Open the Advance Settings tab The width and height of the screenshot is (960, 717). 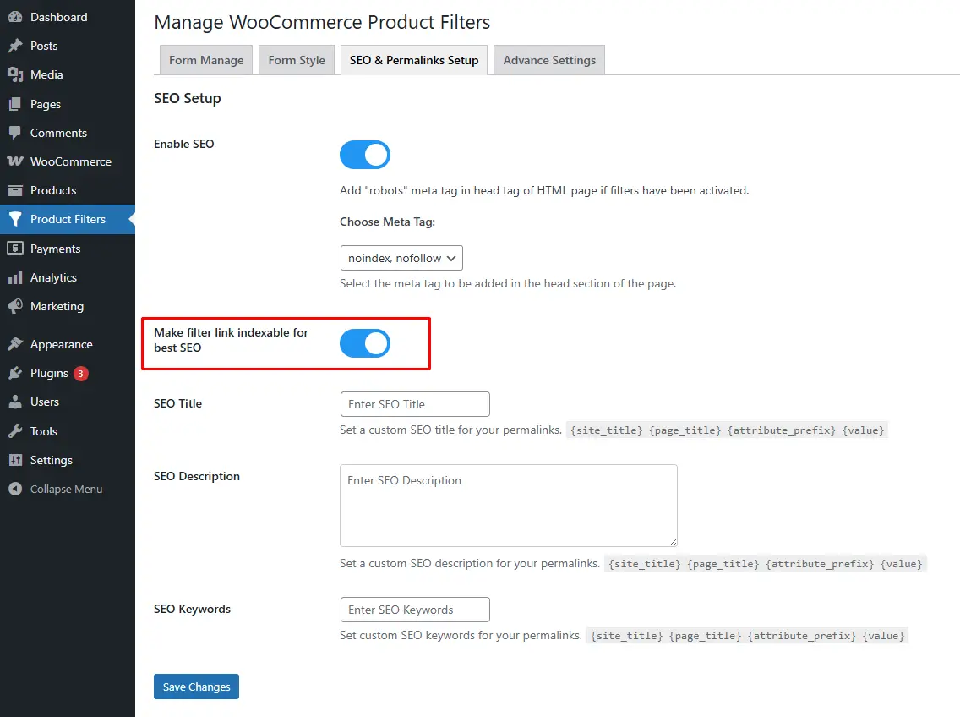(x=549, y=60)
